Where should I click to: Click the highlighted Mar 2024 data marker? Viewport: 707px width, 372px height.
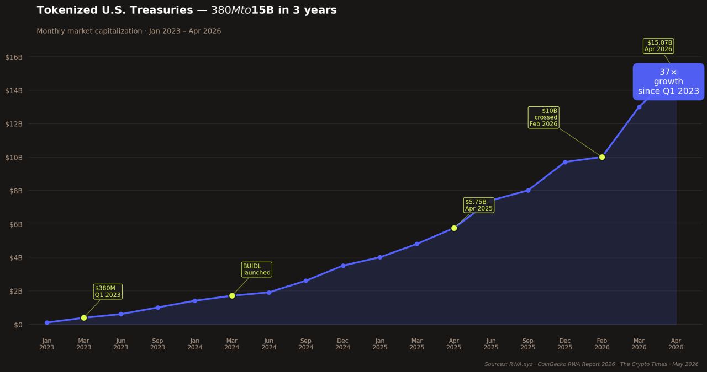point(232,296)
